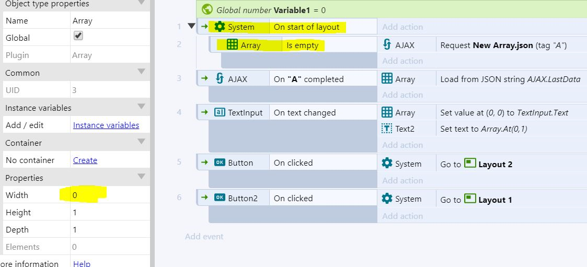Image resolution: width=587 pixels, height=267 pixels.
Task: Click the TextInput icon in event 4
Action: pyautogui.click(x=220, y=112)
